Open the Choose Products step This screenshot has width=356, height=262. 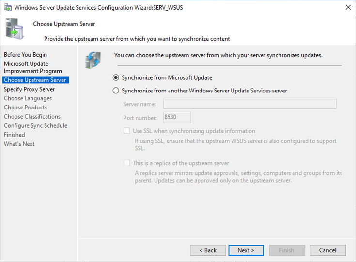(25, 108)
